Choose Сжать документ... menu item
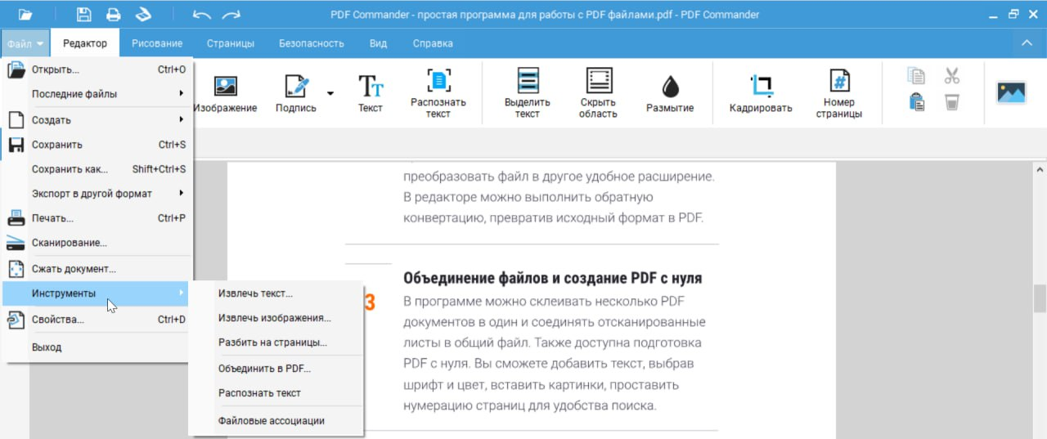 pyautogui.click(x=97, y=269)
